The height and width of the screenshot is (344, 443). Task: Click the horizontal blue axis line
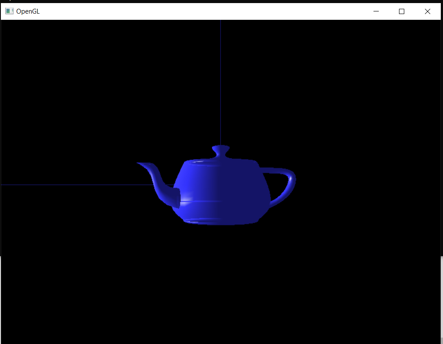[66, 185]
